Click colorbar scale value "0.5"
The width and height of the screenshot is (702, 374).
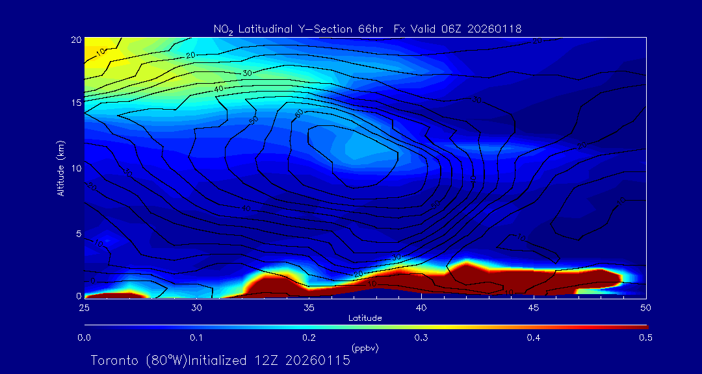click(x=646, y=338)
